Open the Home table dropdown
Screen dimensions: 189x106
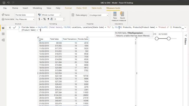33,19
